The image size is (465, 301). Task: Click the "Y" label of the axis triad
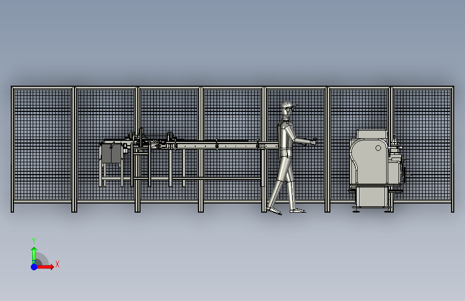[34, 240]
